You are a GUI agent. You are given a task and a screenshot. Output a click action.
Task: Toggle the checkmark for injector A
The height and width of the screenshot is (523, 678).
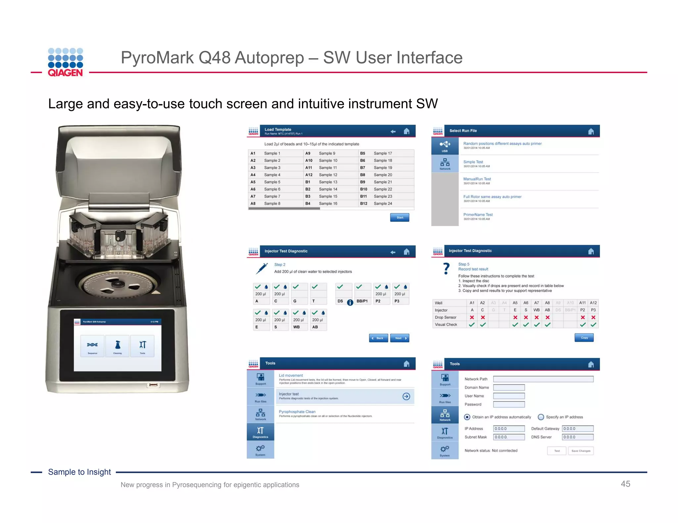click(x=258, y=287)
